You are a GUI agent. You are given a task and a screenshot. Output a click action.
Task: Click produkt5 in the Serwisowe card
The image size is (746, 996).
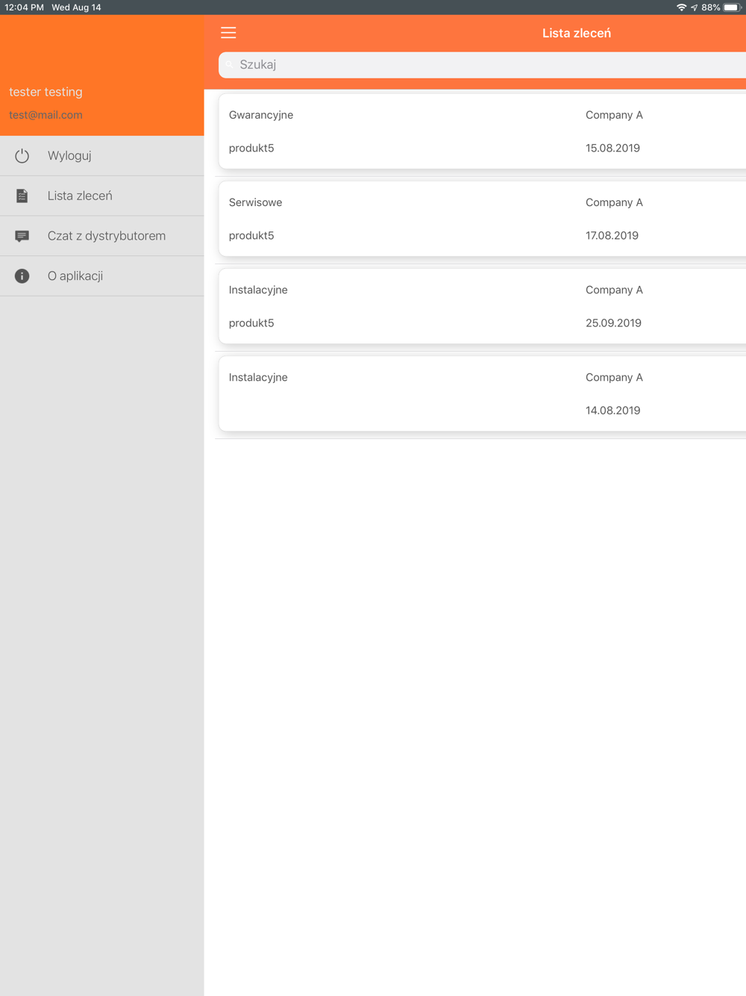(x=251, y=235)
